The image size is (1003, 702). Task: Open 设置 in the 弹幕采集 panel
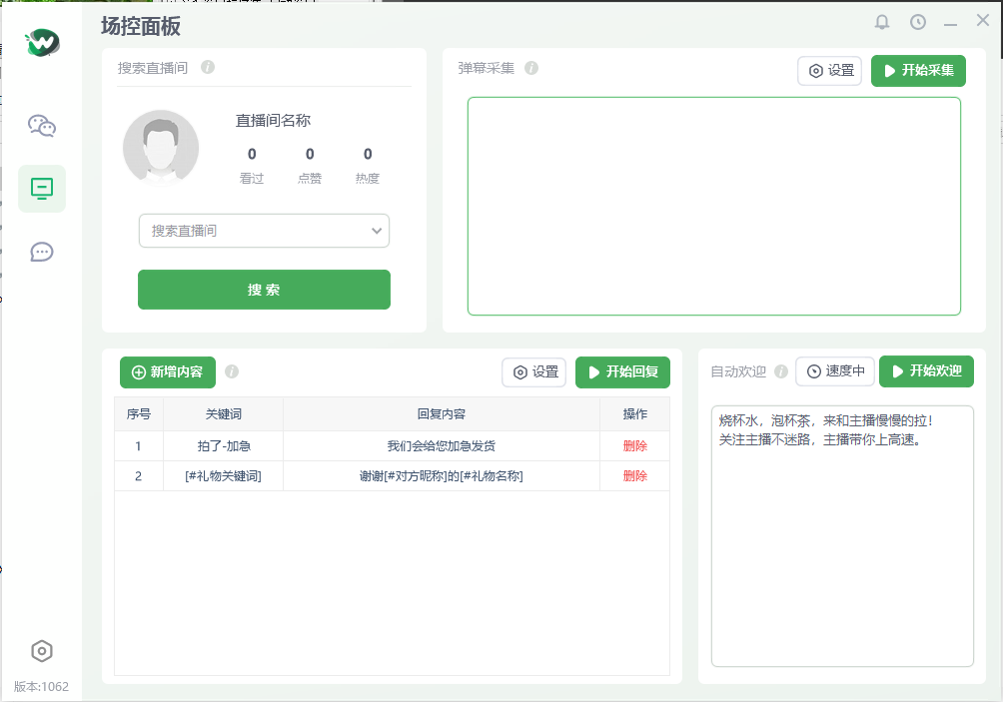pos(829,71)
